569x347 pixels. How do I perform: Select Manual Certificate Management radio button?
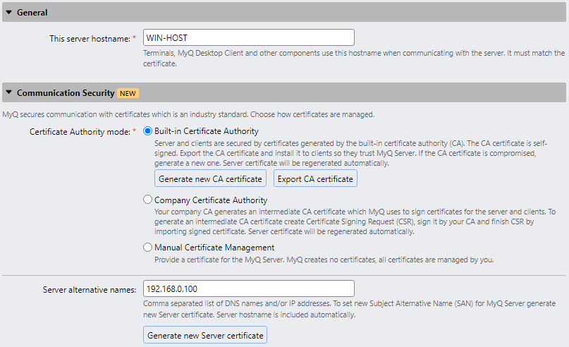[x=147, y=247]
